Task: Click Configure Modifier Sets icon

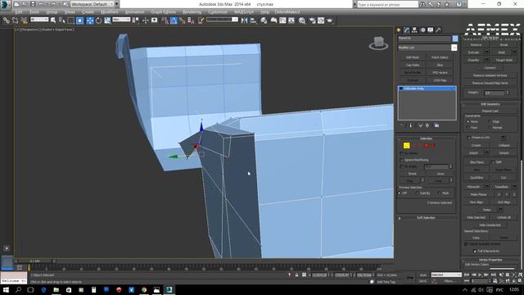Action: coord(436,125)
